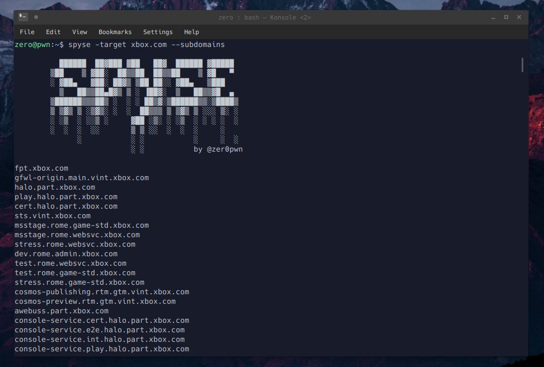Viewport: 544px width, 367px height.
Task: Click the awebuss.part.xbox.com line
Action: click(62, 311)
